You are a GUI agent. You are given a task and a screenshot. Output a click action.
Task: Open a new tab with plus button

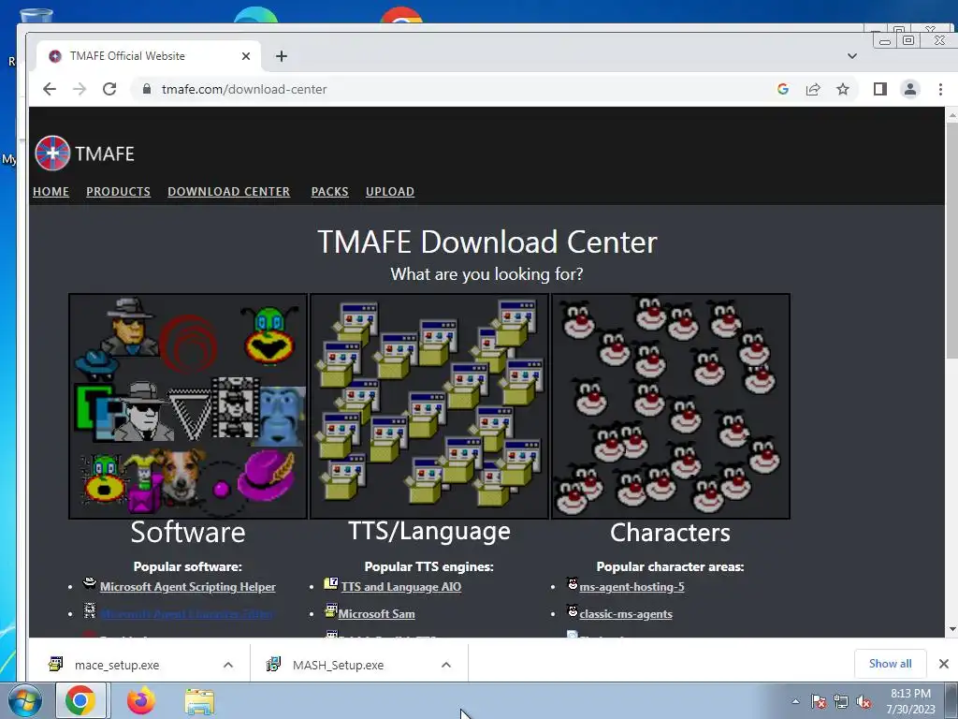pos(281,56)
